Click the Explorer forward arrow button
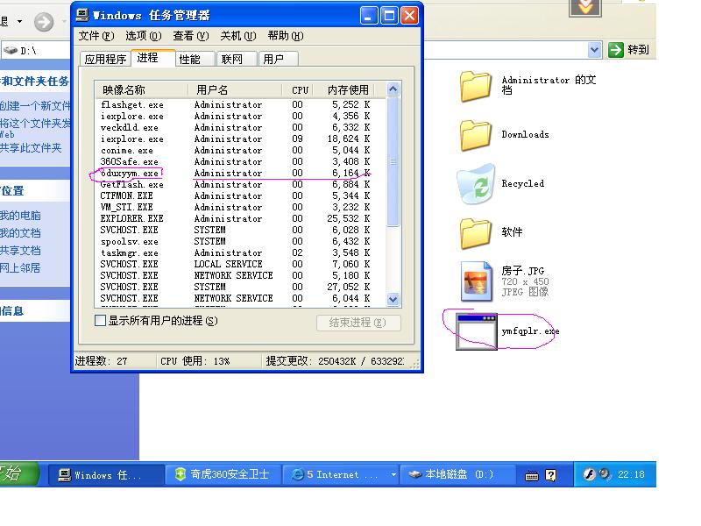701x526 pixels. click(x=44, y=22)
